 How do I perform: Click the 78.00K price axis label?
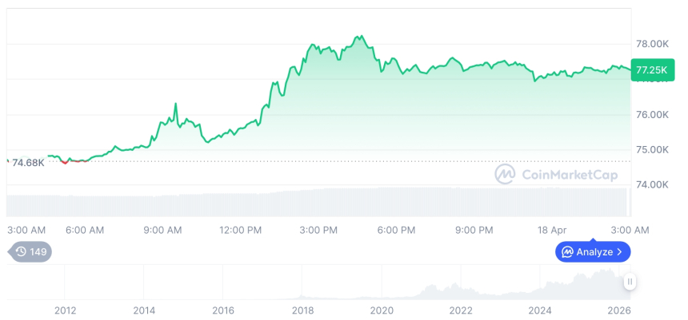click(x=652, y=44)
